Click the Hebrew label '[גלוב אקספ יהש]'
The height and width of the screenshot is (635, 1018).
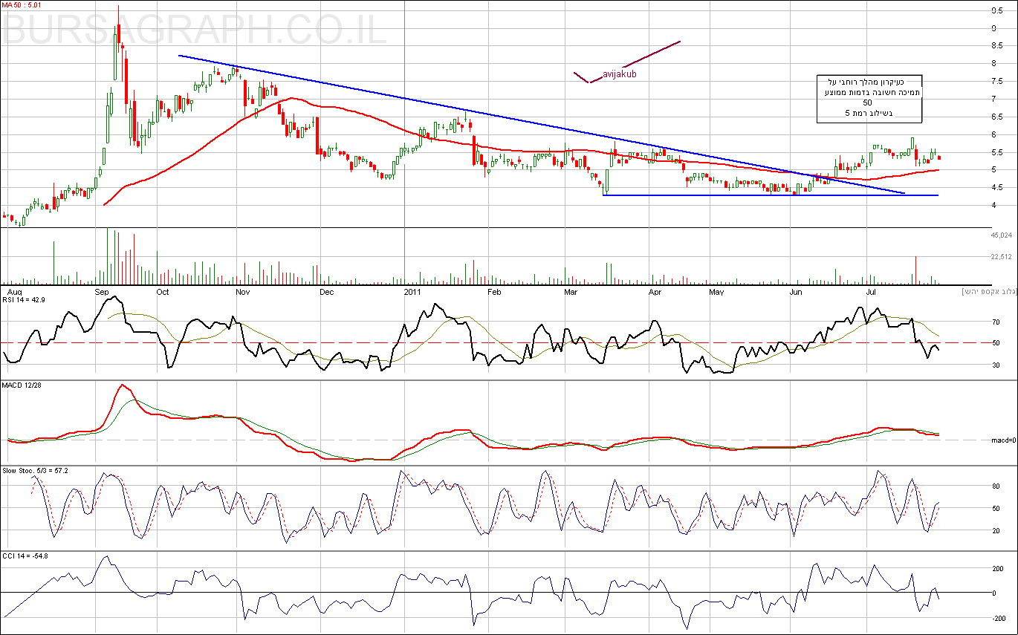click(x=989, y=290)
